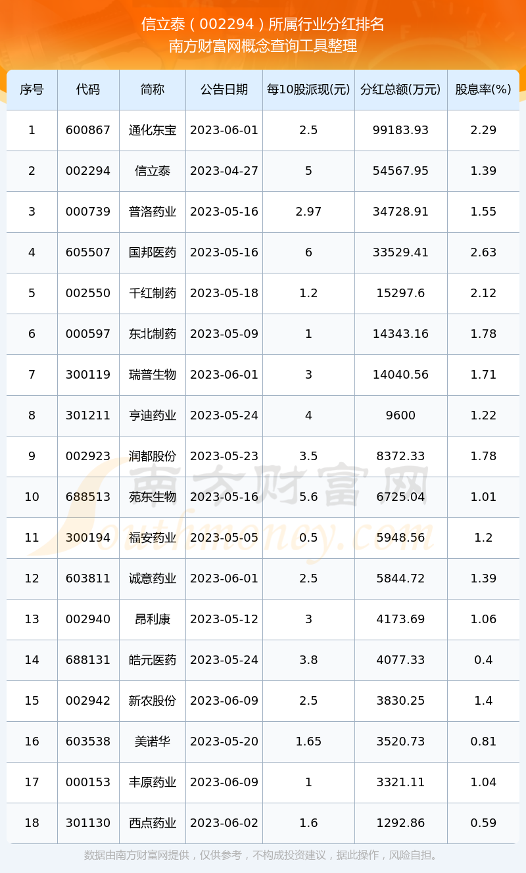
Task: Click total dividend 99183.93
Action: (x=401, y=130)
